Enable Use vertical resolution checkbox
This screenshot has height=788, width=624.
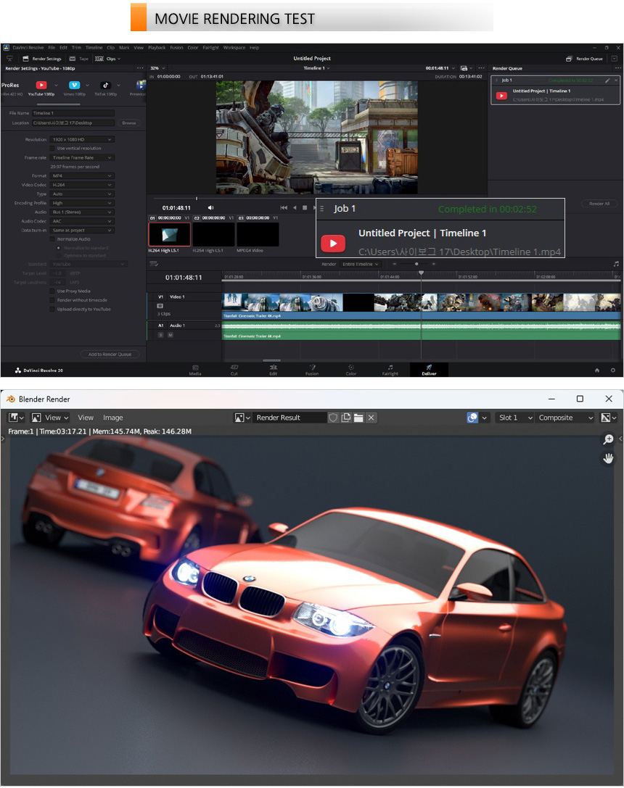(x=52, y=149)
